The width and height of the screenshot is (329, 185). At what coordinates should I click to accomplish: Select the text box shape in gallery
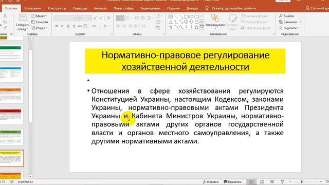171,16
